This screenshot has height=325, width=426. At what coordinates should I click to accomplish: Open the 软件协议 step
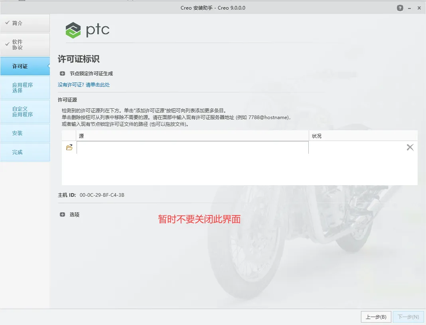pos(25,45)
